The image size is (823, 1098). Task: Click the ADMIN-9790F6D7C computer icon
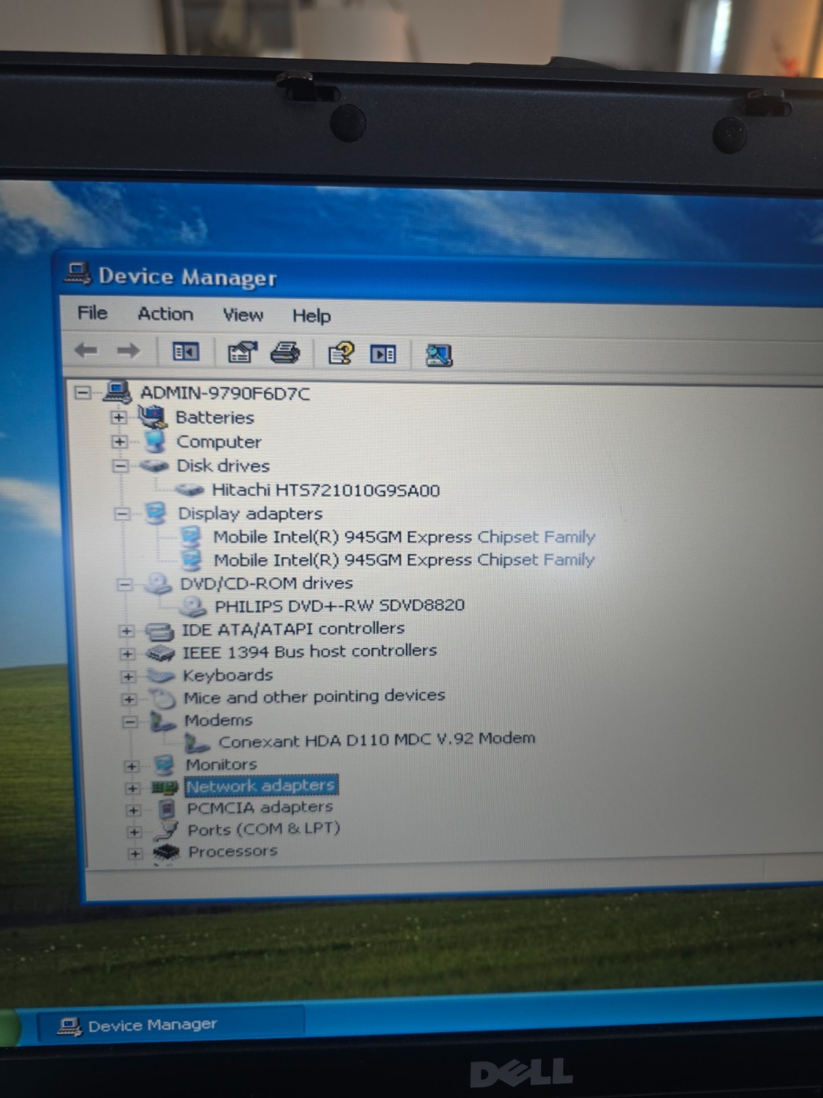tap(117, 393)
